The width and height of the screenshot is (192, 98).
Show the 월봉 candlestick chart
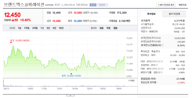tap(115, 28)
